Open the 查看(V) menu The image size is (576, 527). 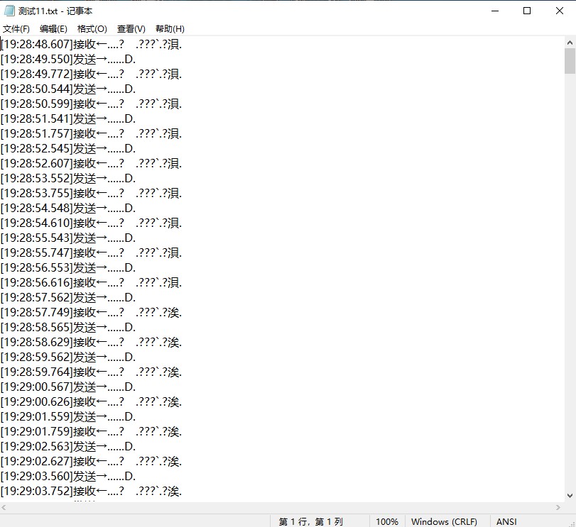tap(131, 29)
